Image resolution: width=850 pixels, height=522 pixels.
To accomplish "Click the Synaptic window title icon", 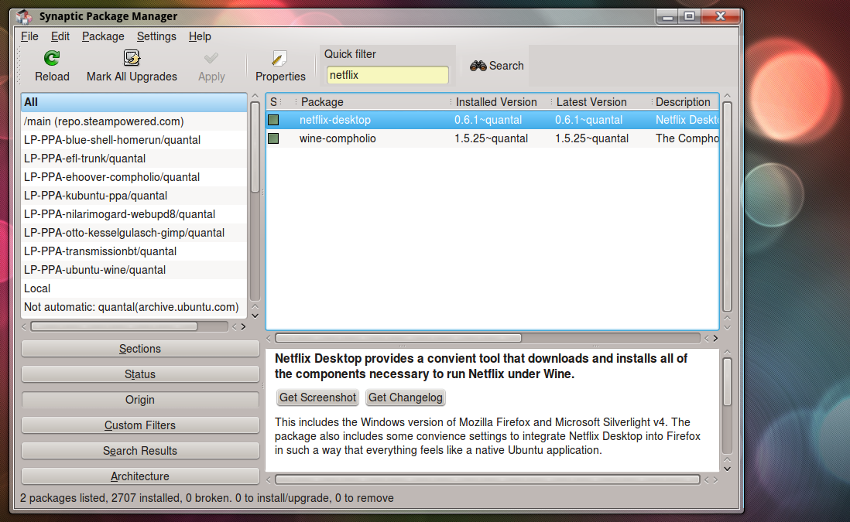I will (x=23, y=16).
